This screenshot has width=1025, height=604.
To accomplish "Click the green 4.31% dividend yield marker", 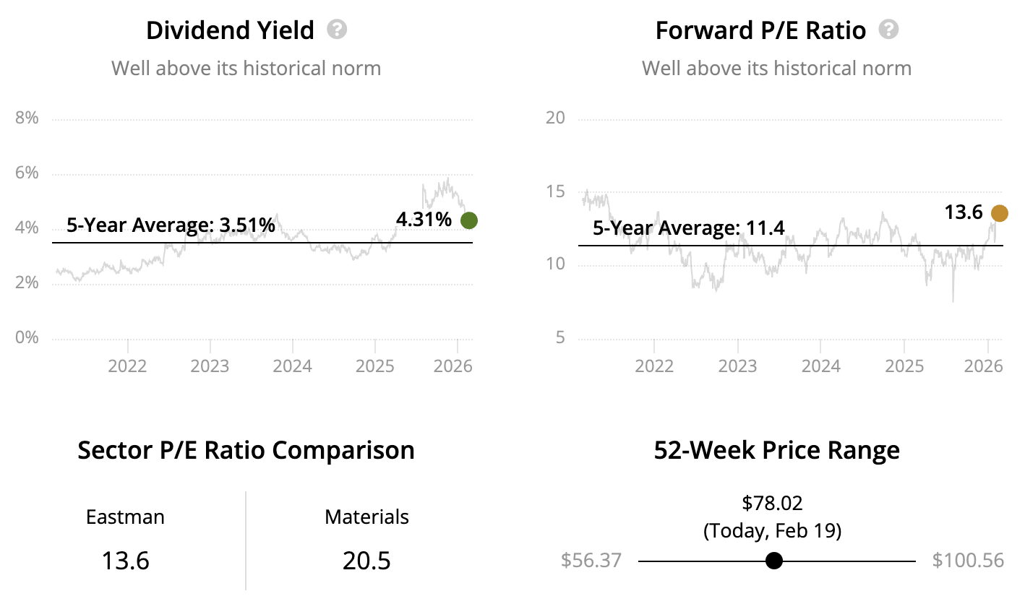I will 469,220.
